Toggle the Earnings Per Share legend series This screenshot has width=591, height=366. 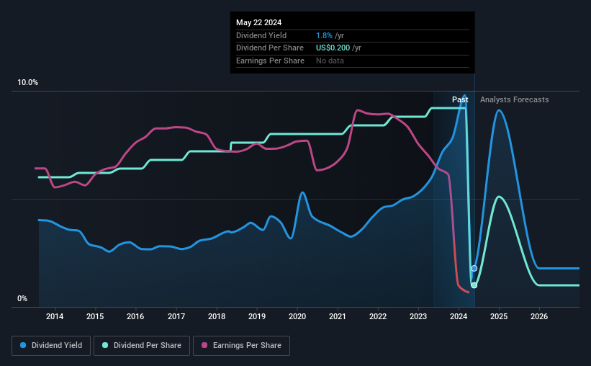click(241, 345)
